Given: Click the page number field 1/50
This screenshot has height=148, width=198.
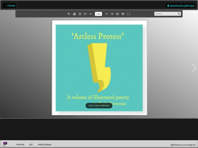Looking at the screenshot, I should point(98,14).
